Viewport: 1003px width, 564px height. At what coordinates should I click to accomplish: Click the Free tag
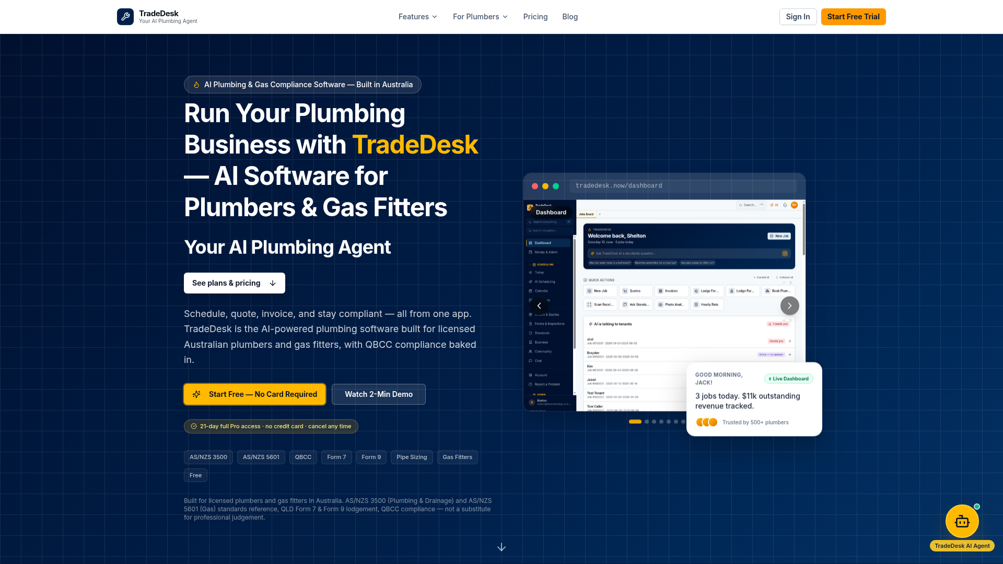[195, 476]
